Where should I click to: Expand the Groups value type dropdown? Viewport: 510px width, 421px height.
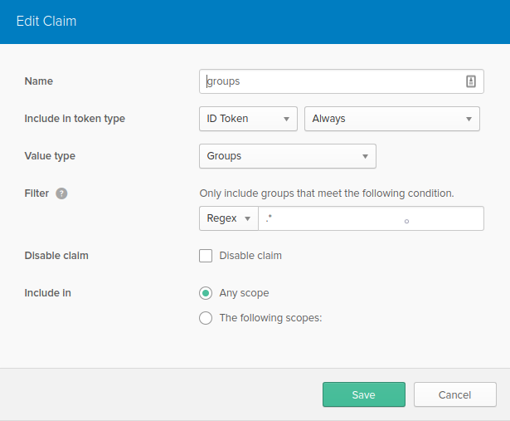point(287,156)
